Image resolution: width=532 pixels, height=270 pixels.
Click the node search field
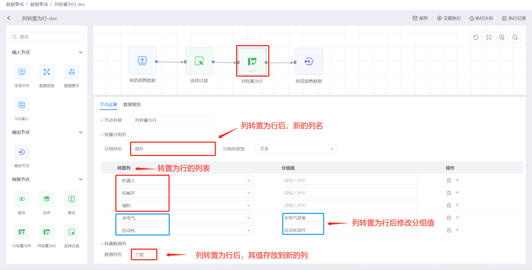(47, 37)
